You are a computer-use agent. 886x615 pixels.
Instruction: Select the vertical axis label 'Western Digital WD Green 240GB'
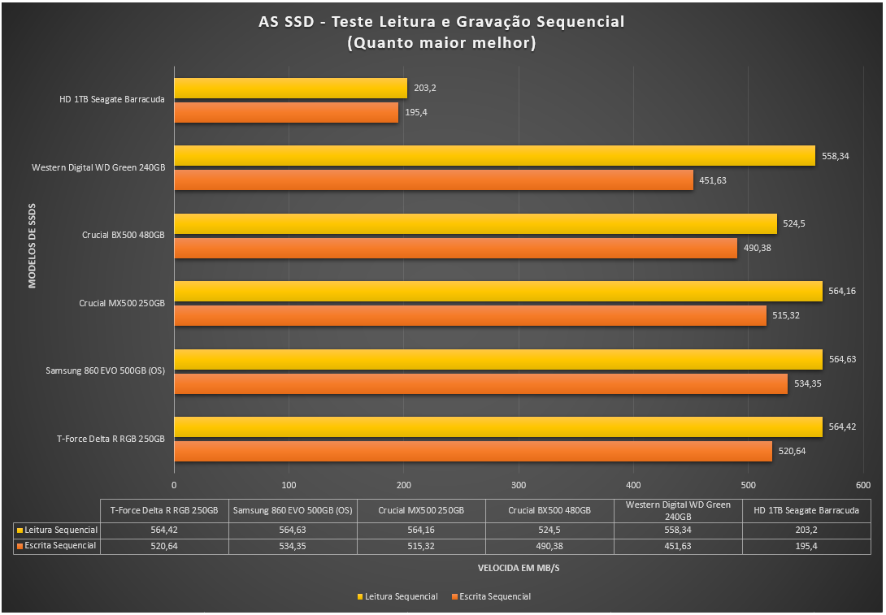[x=98, y=167]
